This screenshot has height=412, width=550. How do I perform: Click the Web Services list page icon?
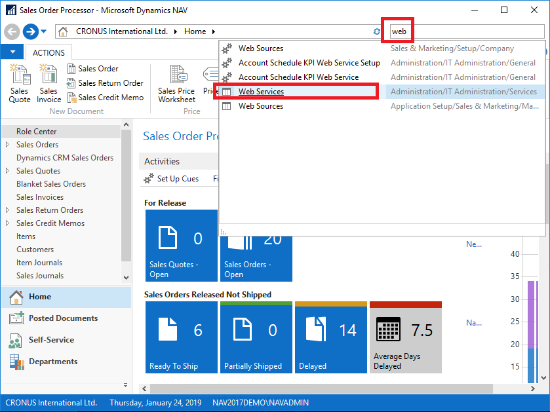[x=227, y=92]
